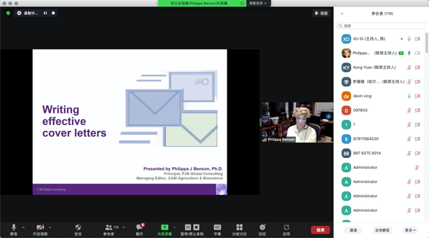Image resolution: width=429 pixels, height=238 pixels.
Task: Click the green Share Screen icon
Action: coord(164,227)
